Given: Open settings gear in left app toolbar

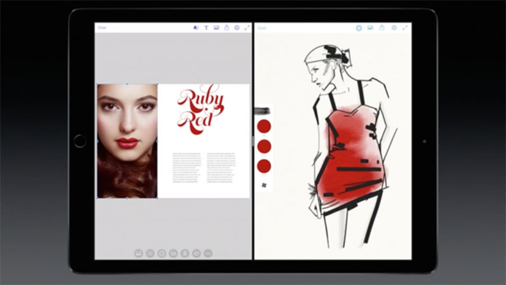Looking at the screenshot, I should (237, 28).
